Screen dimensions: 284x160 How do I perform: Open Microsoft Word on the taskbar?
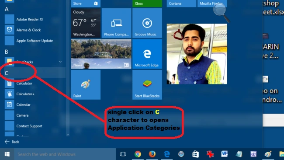225,154
